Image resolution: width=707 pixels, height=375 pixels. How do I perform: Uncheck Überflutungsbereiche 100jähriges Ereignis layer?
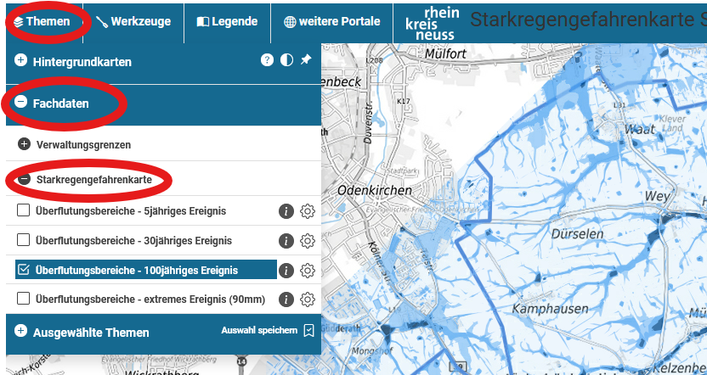(24, 270)
